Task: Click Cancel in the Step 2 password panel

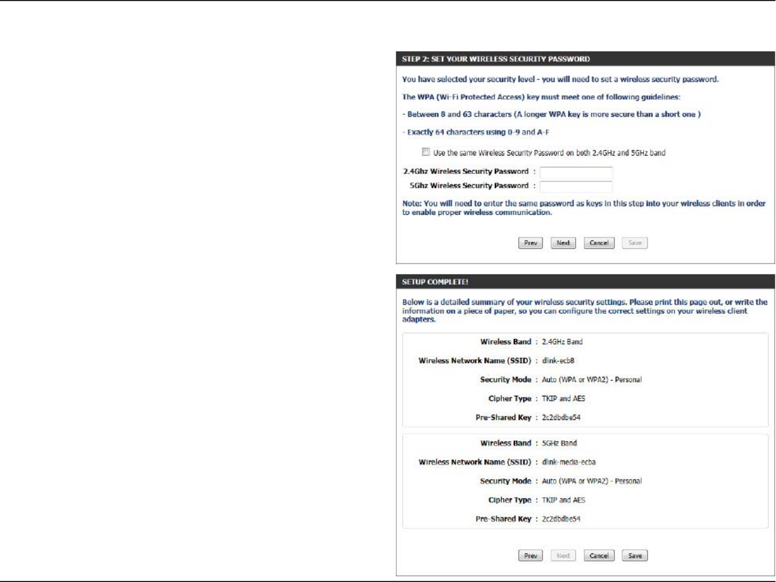Action: point(599,243)
